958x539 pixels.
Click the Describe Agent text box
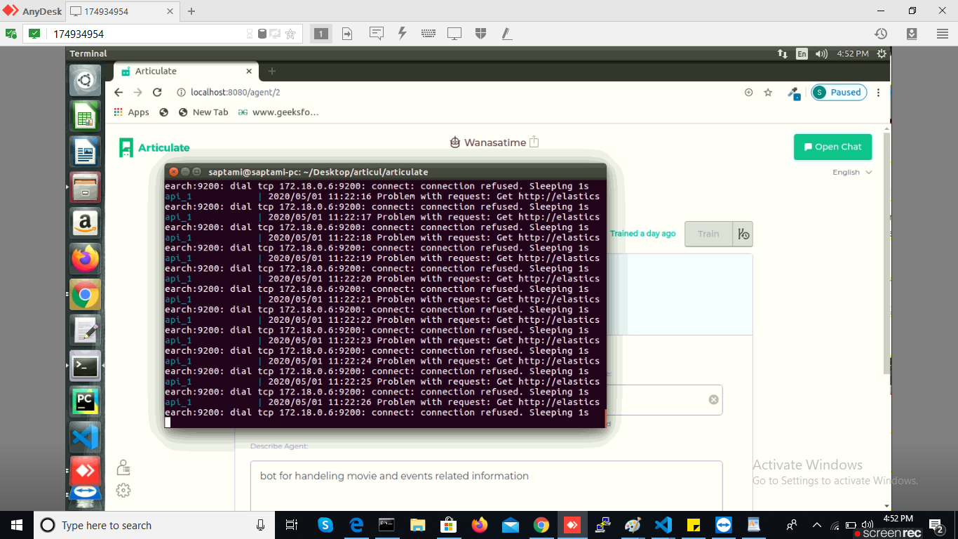tap(486, 486)
